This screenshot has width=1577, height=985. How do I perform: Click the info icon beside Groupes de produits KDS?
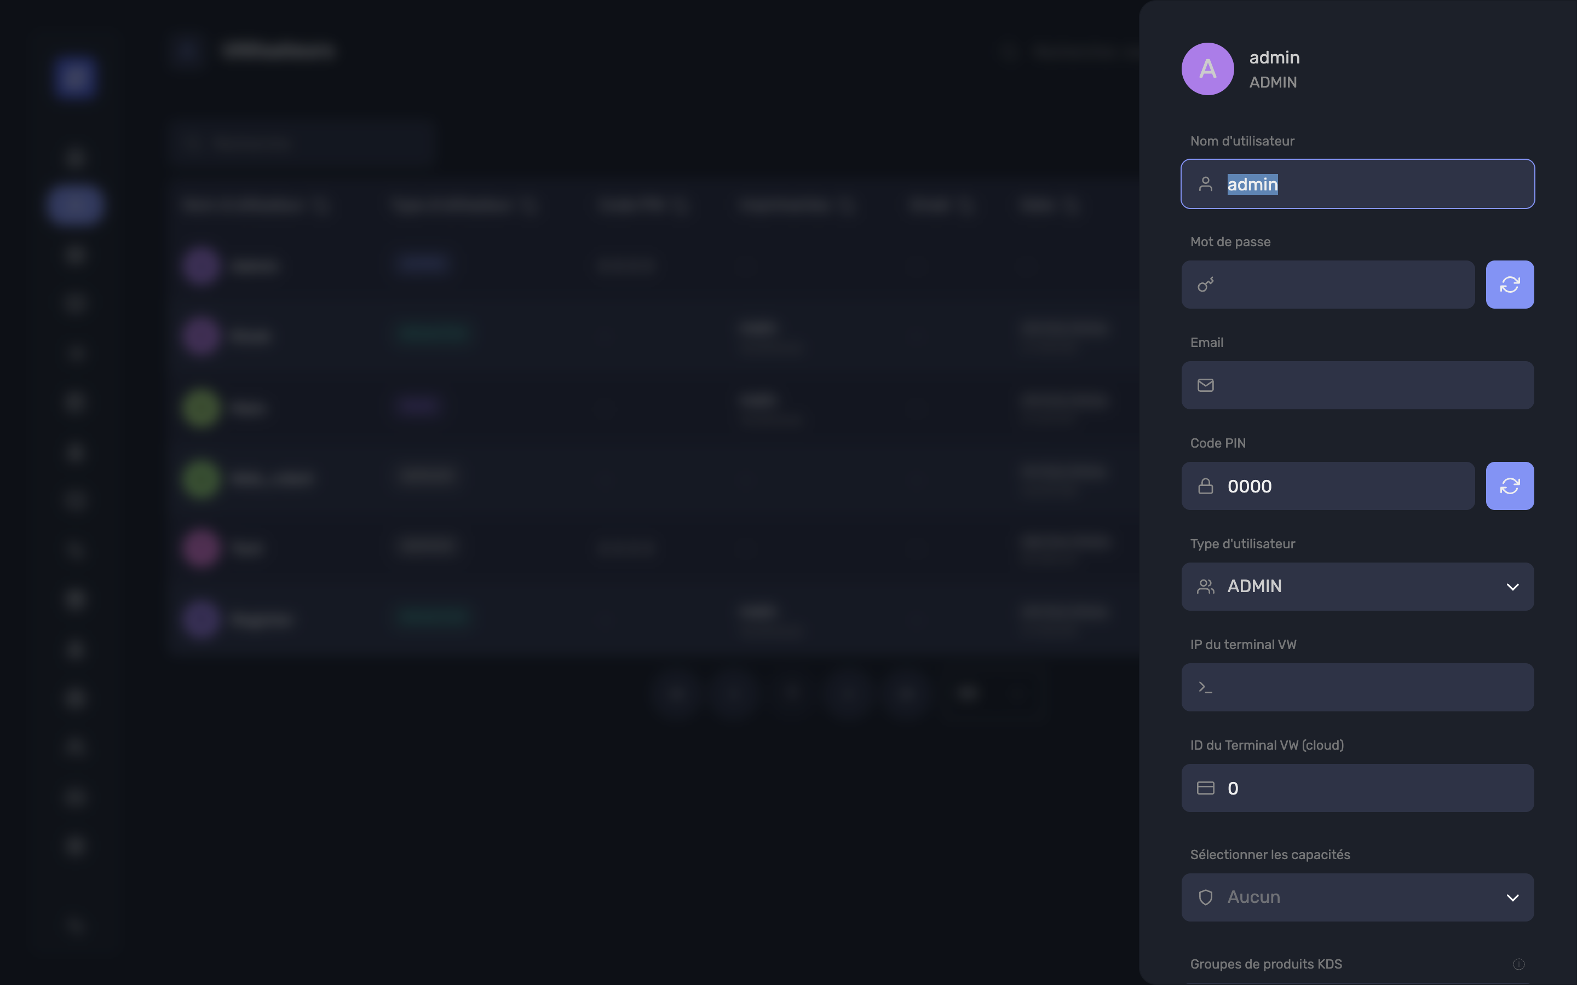tap(1518, 964)
